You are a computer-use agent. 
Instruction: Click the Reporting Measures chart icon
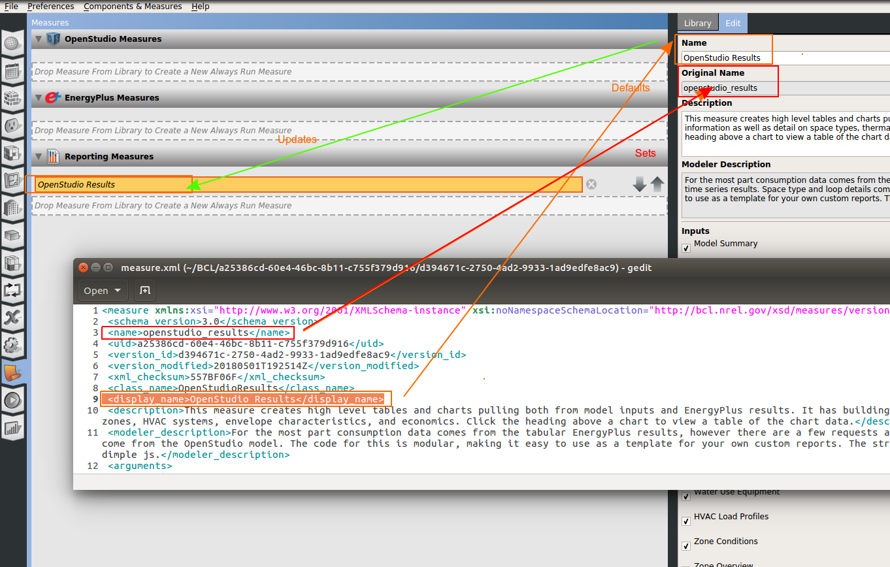(53, 157)
